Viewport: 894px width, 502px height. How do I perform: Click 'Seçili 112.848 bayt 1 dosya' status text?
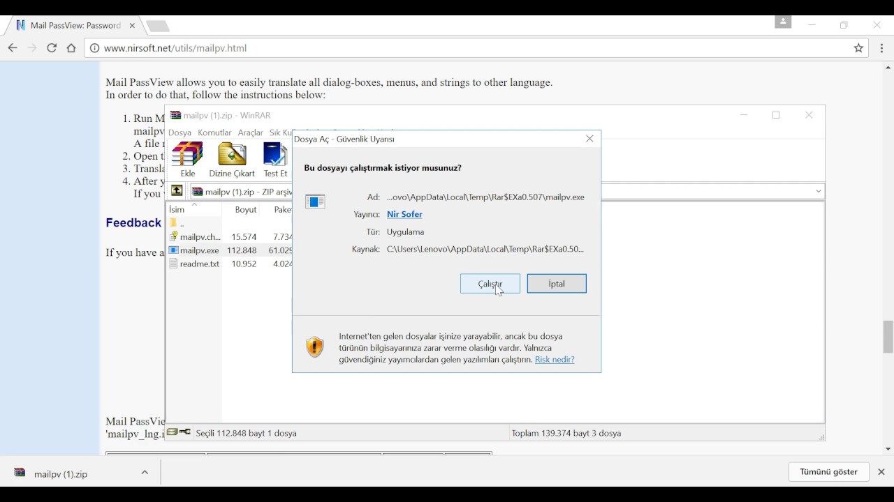click(247, 433)
